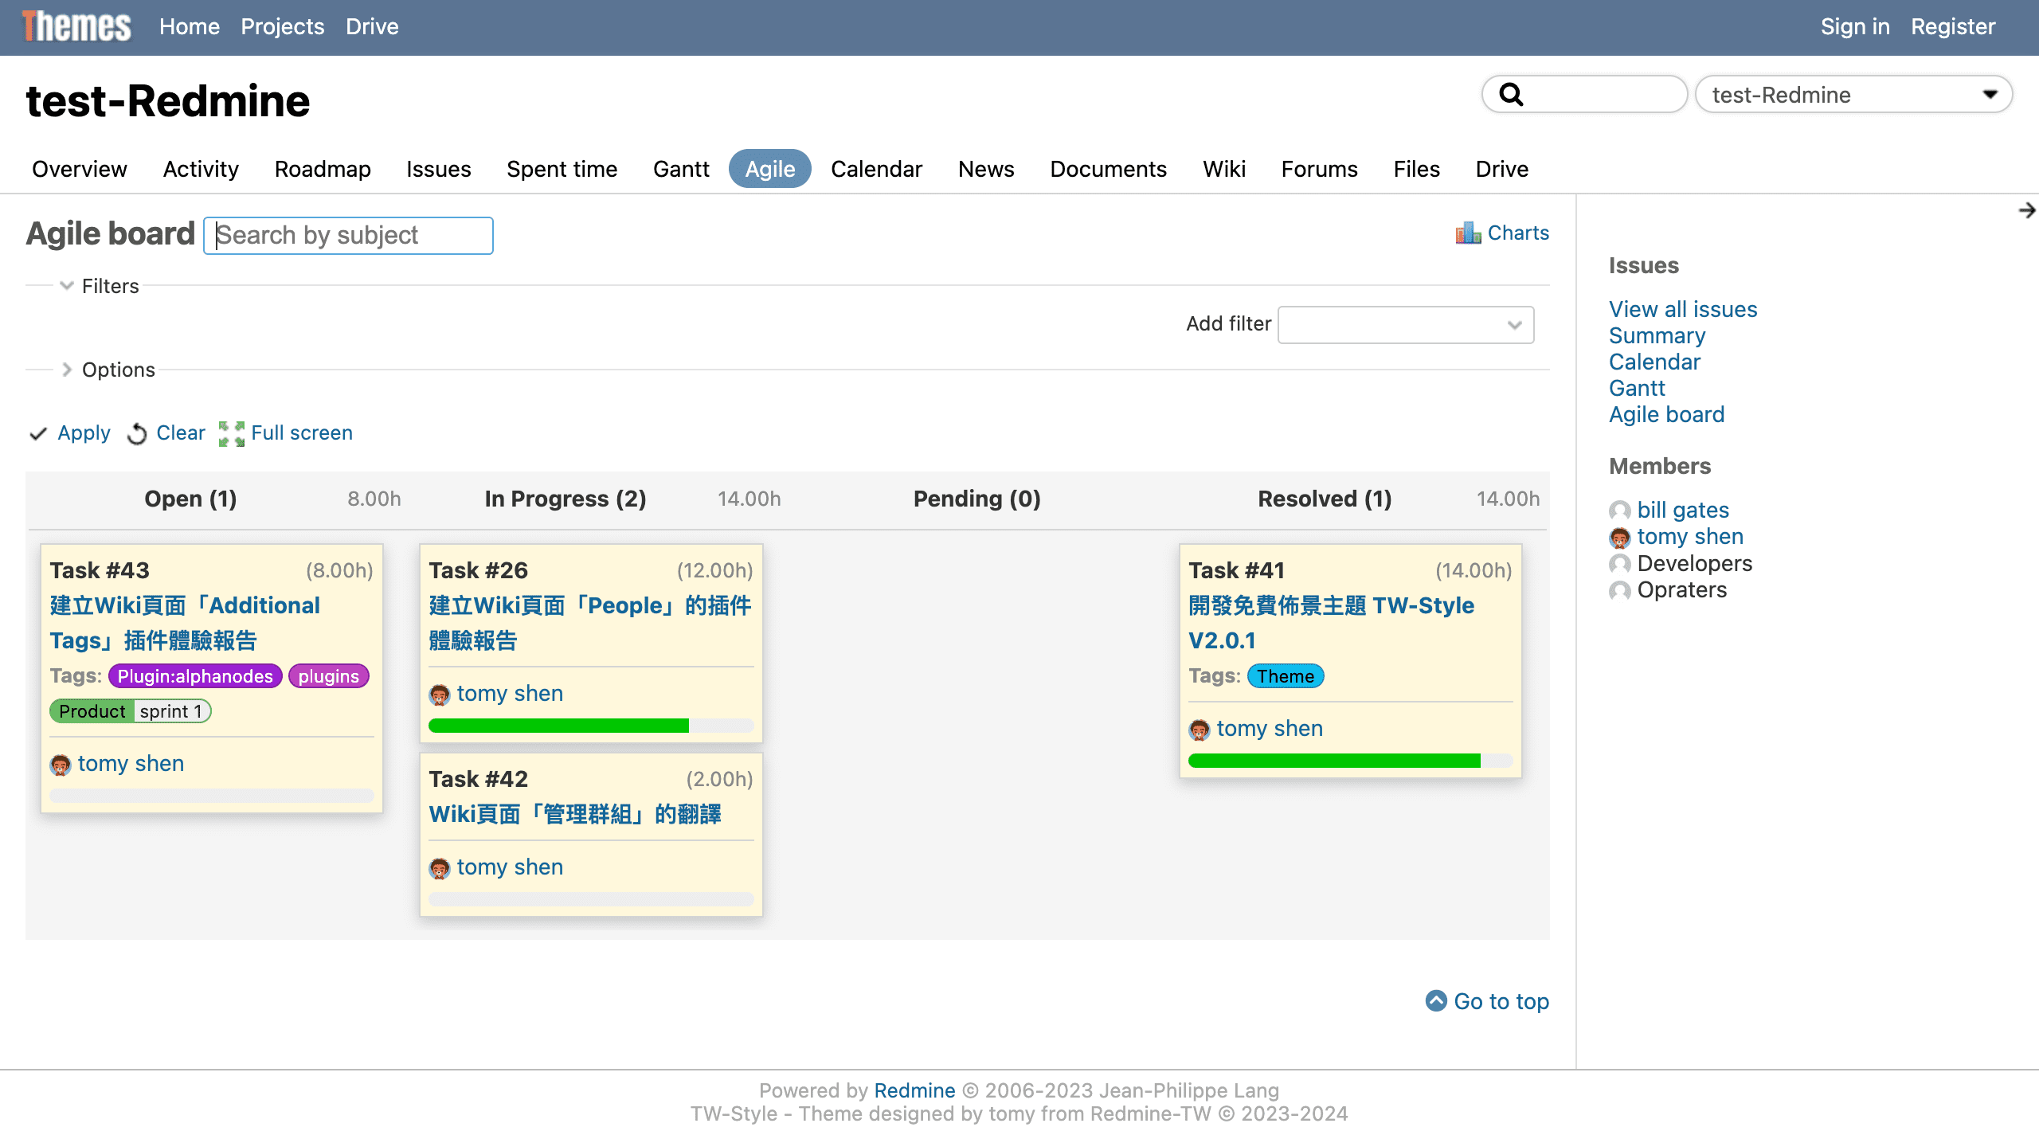Click tomy shen's avatar in Members list
This screenshot has height=1131, width=2039.
(x=1619, y=538)
